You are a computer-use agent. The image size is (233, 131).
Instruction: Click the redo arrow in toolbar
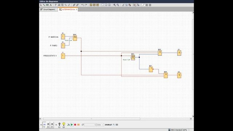[x=86, y=5]
